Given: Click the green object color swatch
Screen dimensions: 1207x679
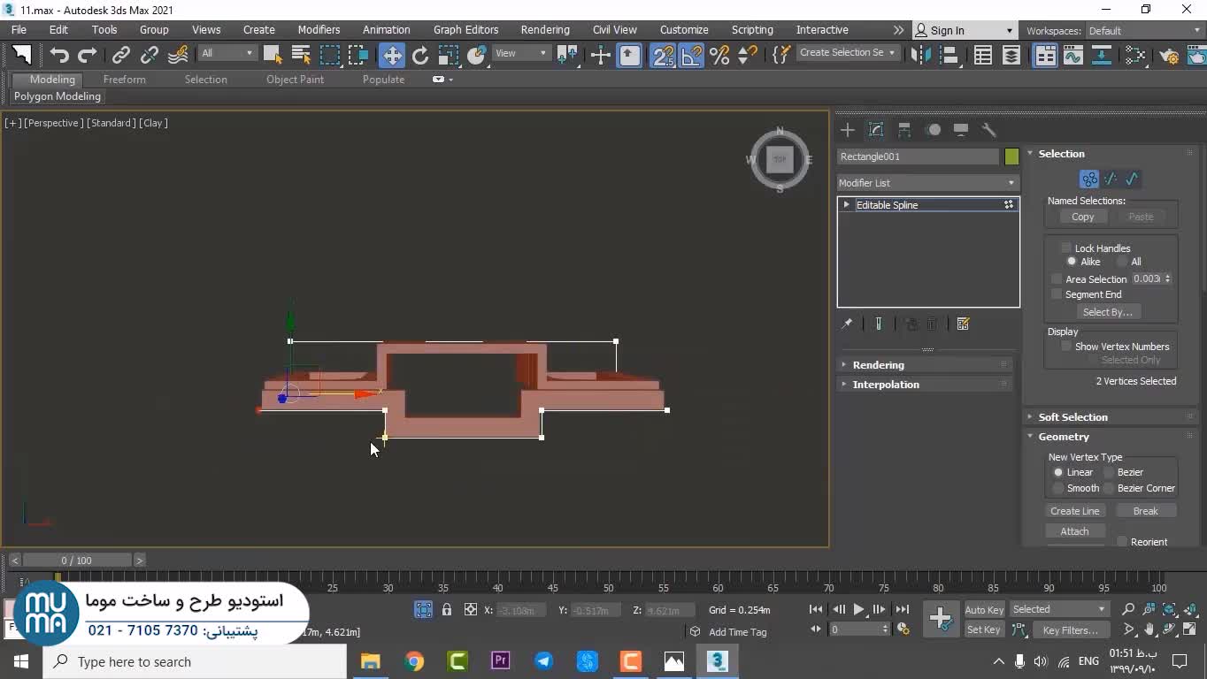Looking at the screenshot, I should tap(1011, 156).
